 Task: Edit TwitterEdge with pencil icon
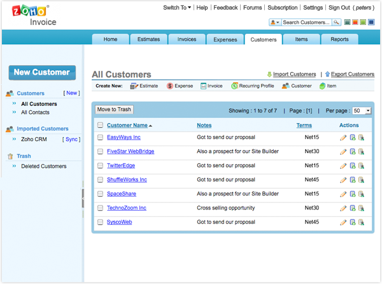343,166
